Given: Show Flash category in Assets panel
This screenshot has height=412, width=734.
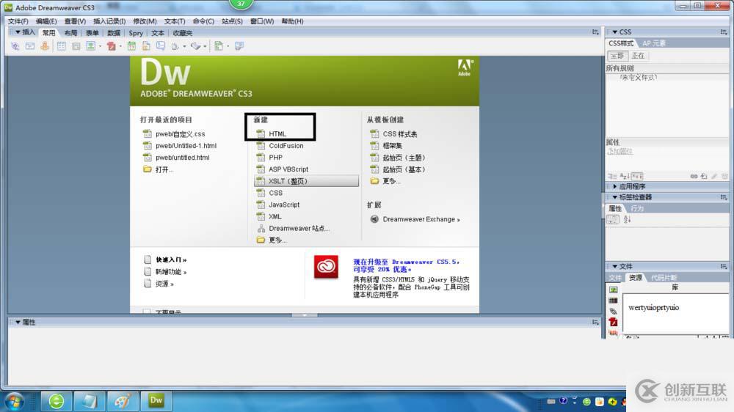Looking at the screenshot, I should [613, 322].
